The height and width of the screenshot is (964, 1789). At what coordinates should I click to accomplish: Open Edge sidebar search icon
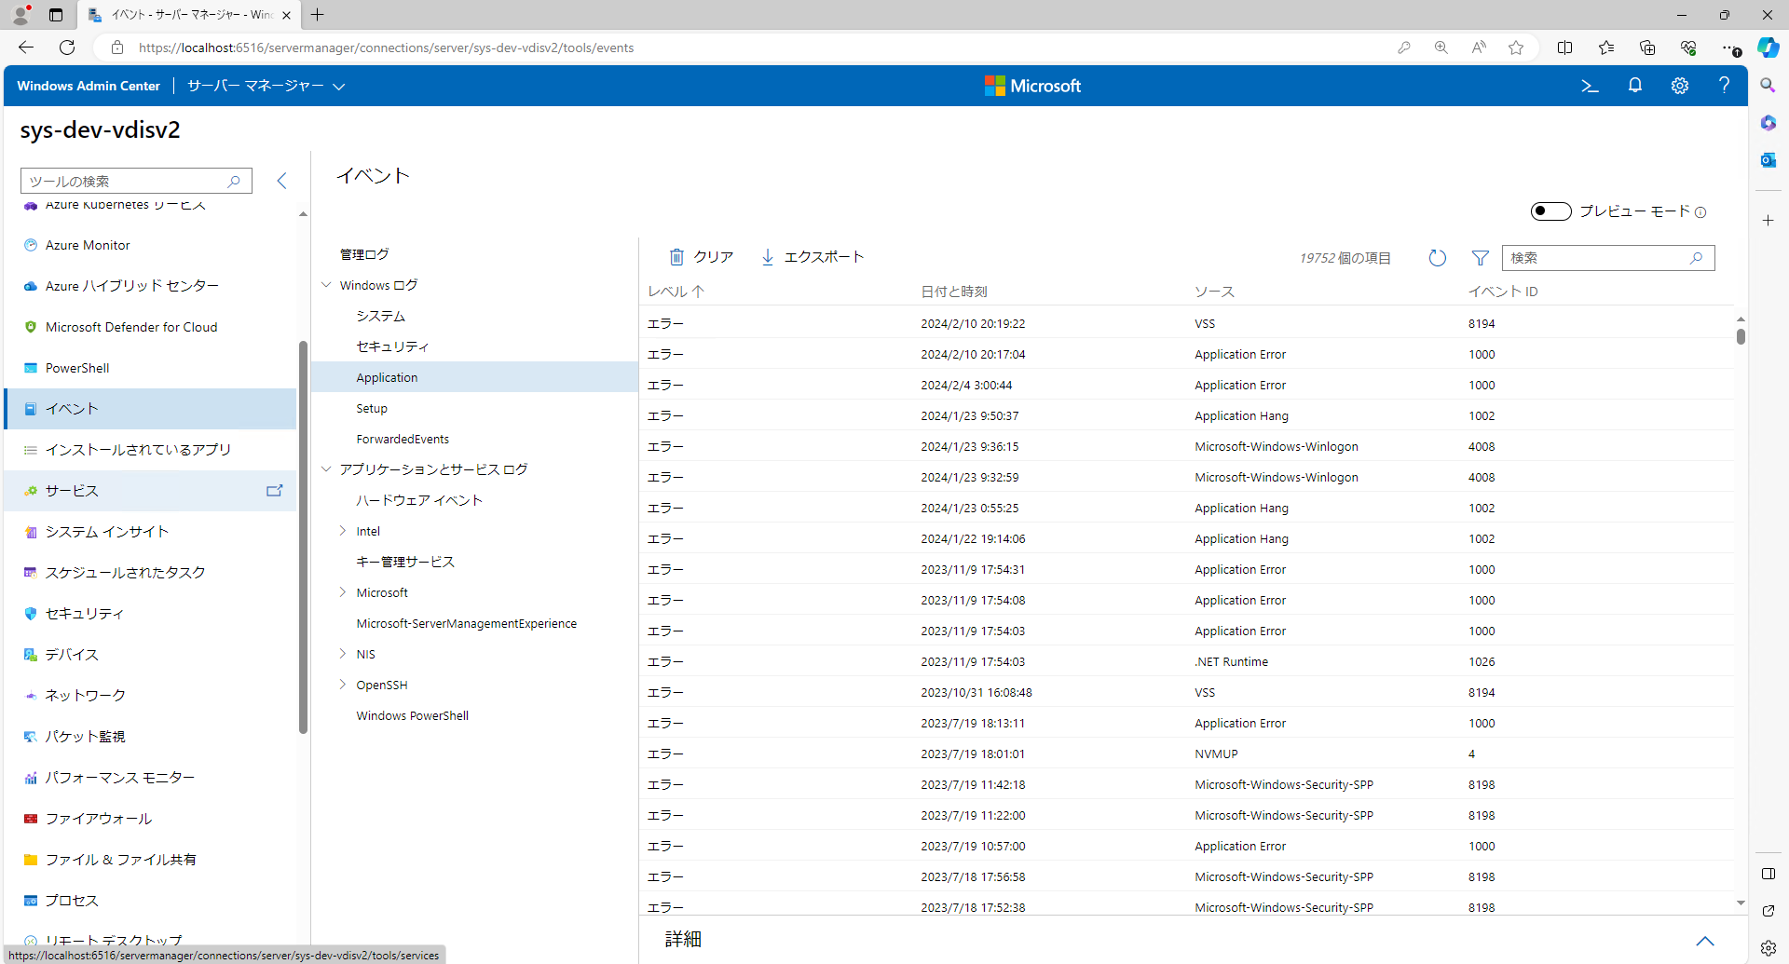pos(1768,85)
